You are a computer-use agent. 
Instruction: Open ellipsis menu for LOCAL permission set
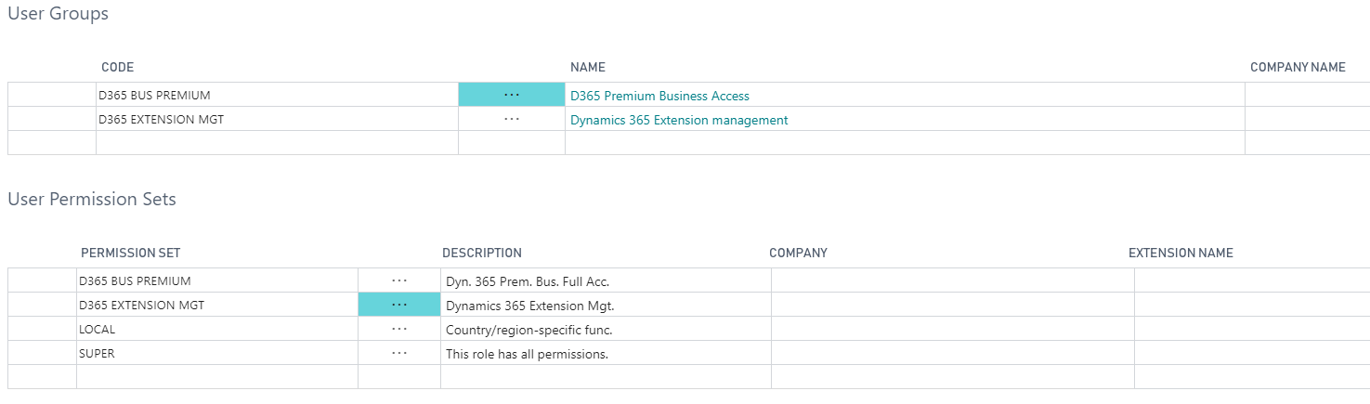coord(399,329)
